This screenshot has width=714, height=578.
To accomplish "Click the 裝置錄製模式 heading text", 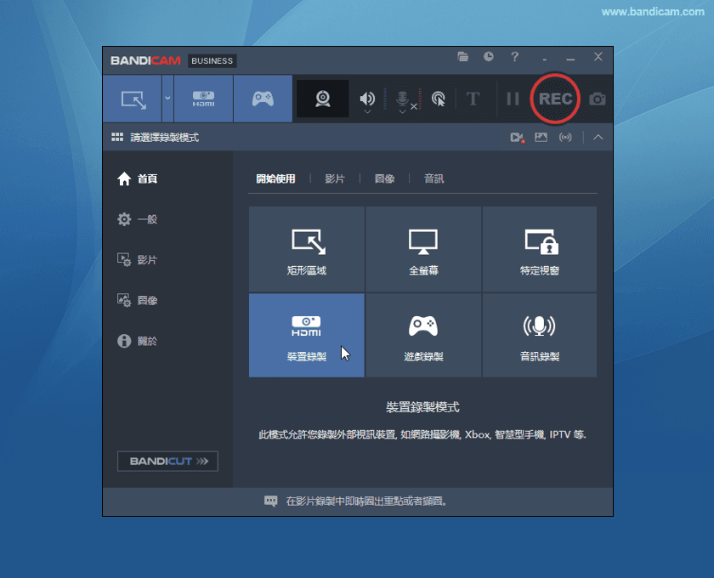I will pyautogui.click(x=422, y=407).
